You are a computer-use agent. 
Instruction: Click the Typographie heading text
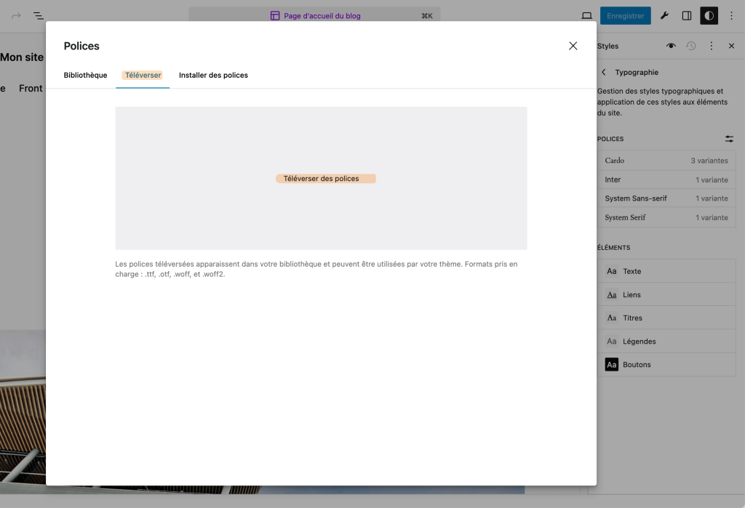(637, 72)
